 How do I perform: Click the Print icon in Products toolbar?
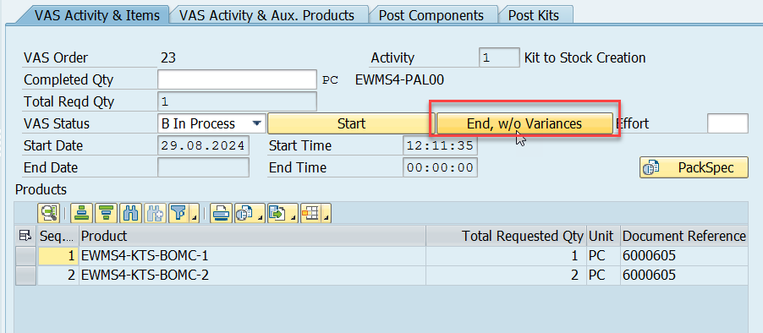(x=221, y=213)
